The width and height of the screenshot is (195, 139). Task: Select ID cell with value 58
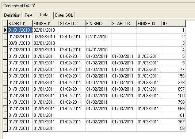[x=174, y=128]
